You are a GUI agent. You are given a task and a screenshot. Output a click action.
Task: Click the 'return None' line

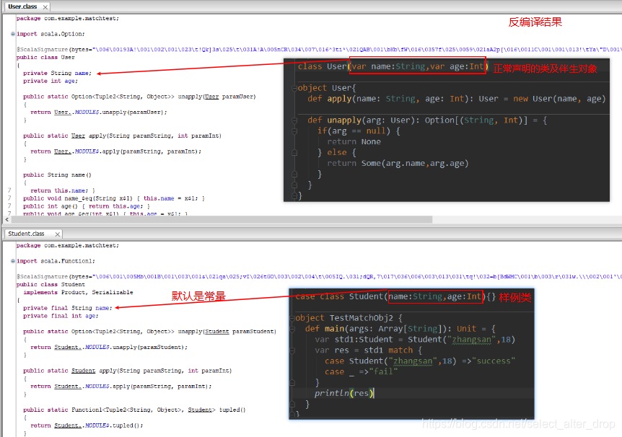click(354, 142)
